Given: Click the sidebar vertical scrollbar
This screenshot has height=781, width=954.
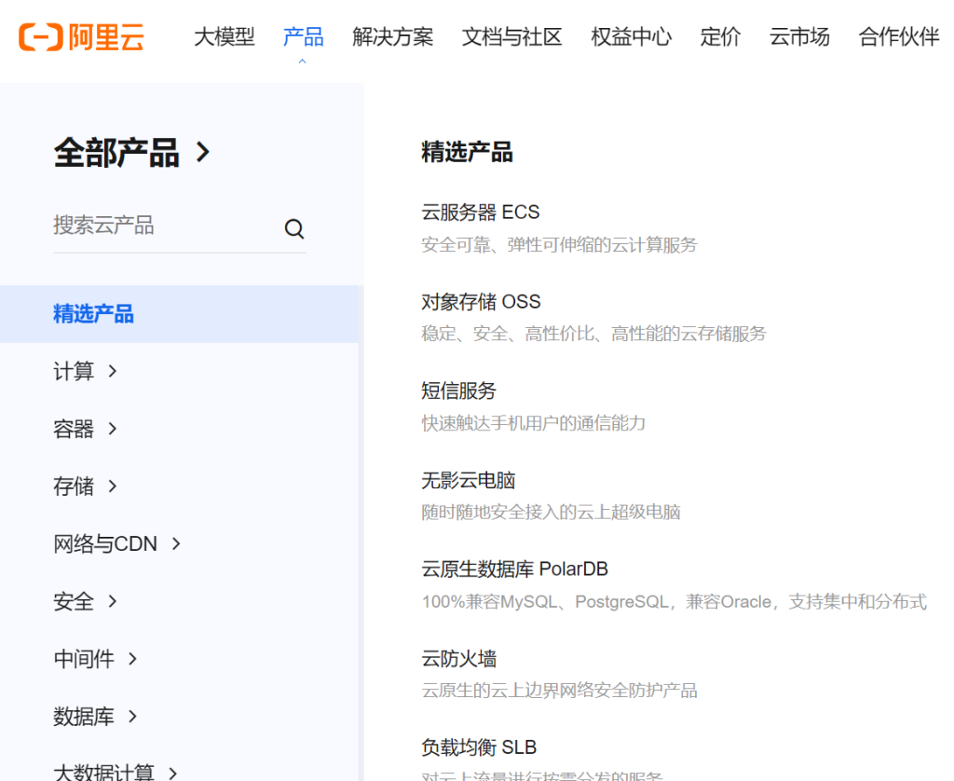Looking at the screenshot, I should coord(361,533).
